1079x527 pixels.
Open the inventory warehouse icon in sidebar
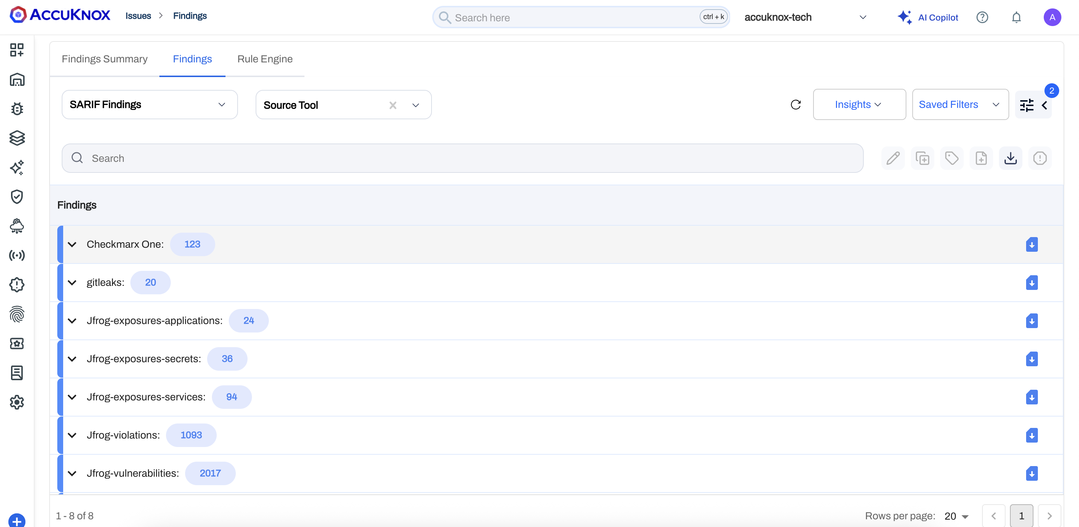(17, 80)
